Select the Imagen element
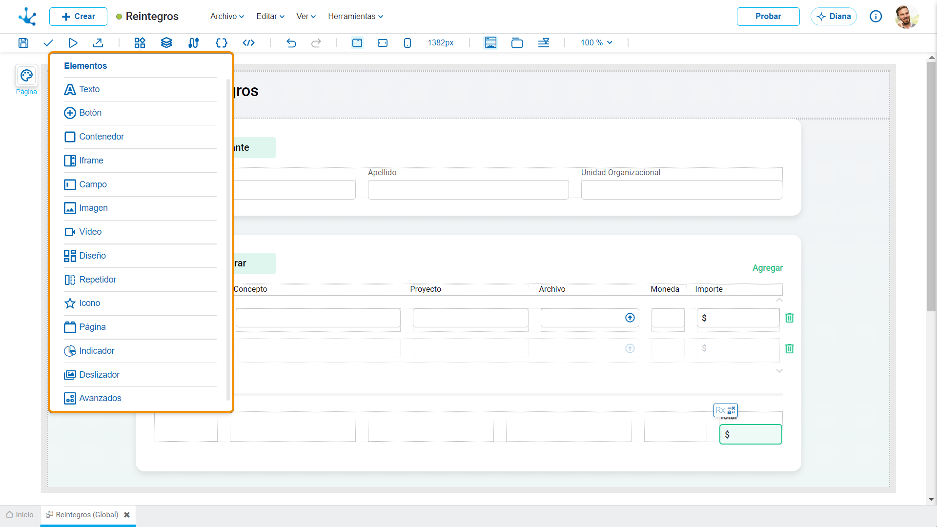This screenshot has width=937, height=527. coord(140,208)
